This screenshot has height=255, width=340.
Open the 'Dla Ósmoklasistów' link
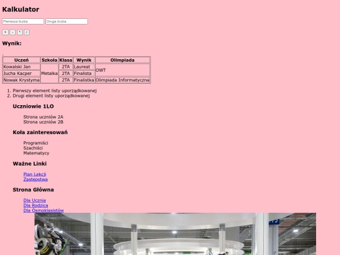pos(43,210)
